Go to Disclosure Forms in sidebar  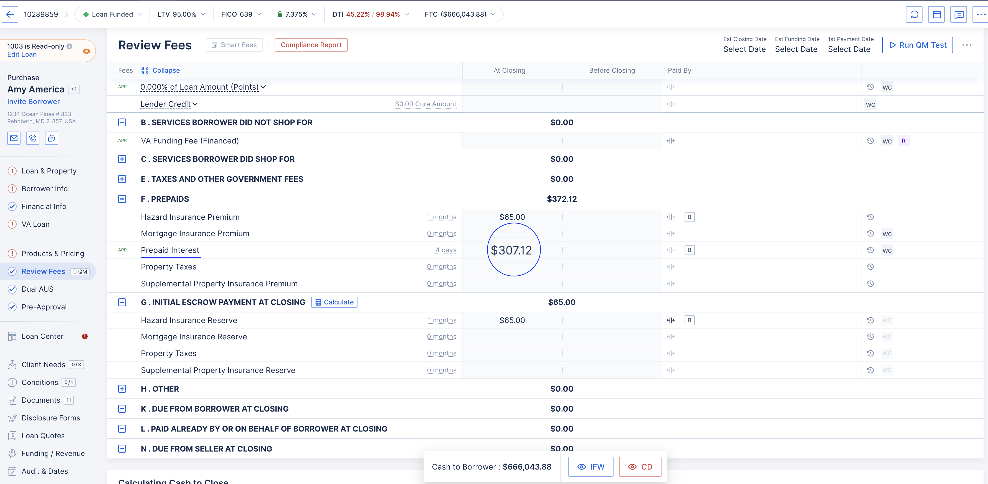tap(51, 418)
